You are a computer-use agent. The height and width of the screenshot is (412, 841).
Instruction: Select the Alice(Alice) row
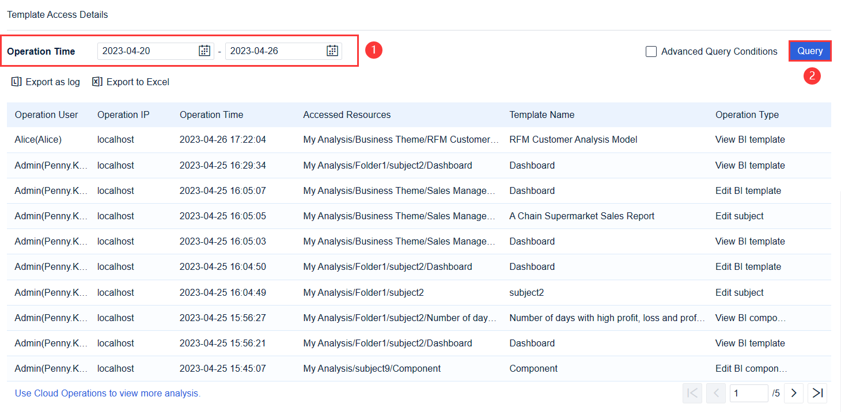38,140
